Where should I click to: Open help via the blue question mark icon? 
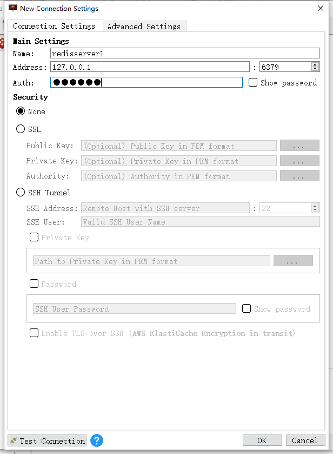click(96, 440)
